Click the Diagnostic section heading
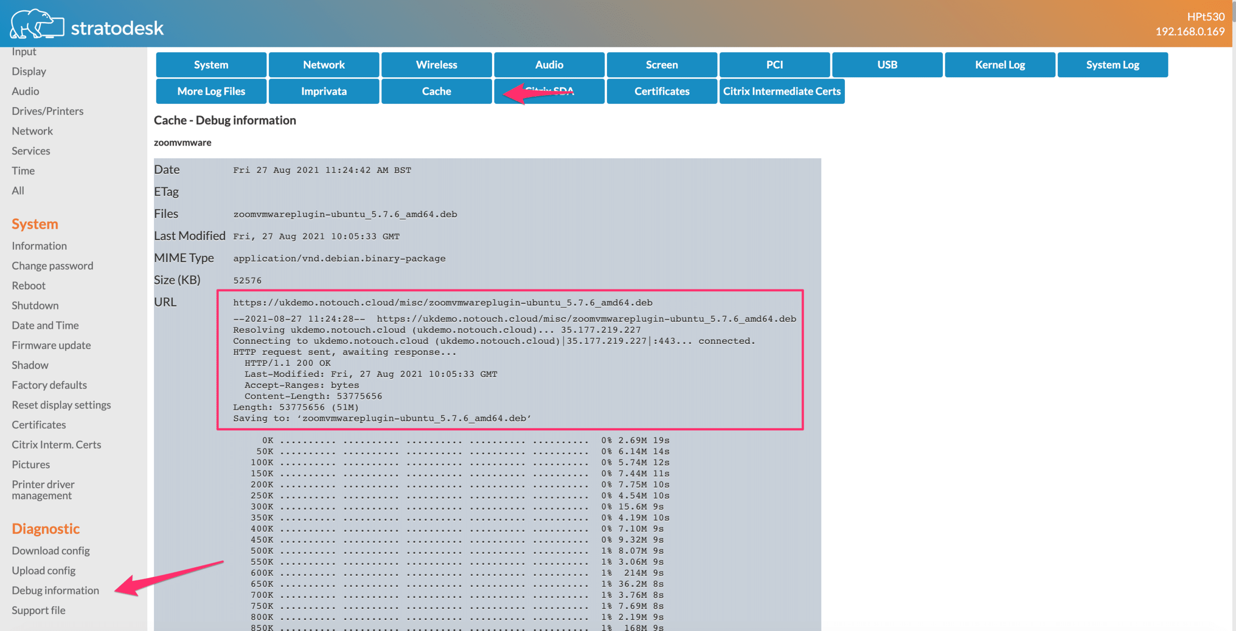Screen dimensions: 1236x631 click(46, 528)
